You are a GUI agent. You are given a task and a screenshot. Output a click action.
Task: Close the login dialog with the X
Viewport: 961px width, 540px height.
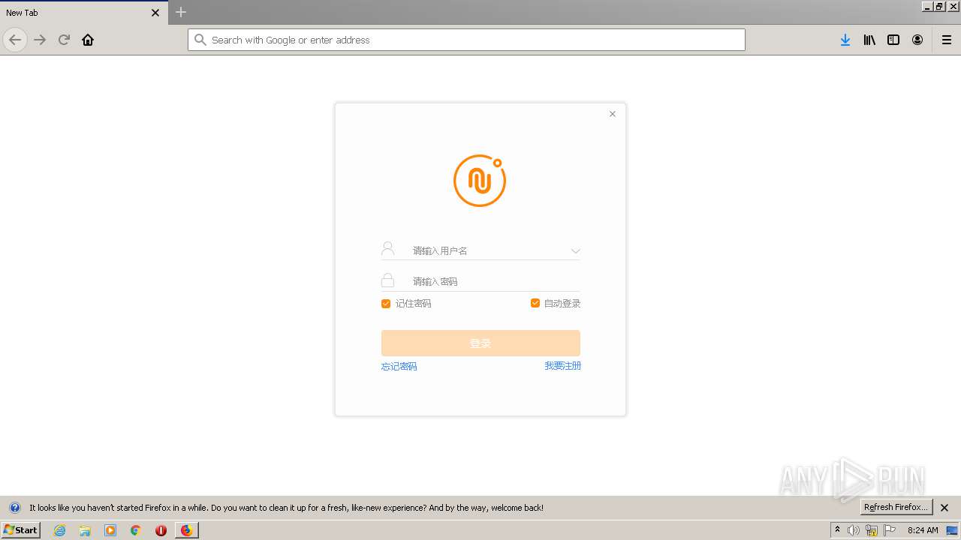(x=613, y=114)
